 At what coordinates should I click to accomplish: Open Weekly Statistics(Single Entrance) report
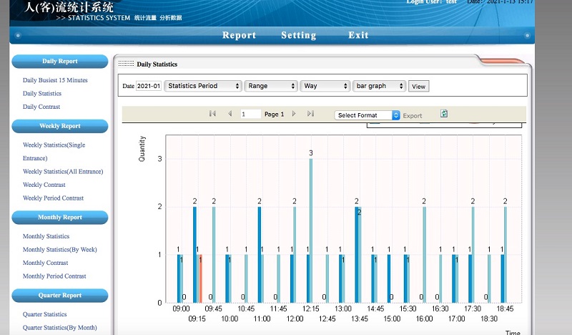click(54, 152)
